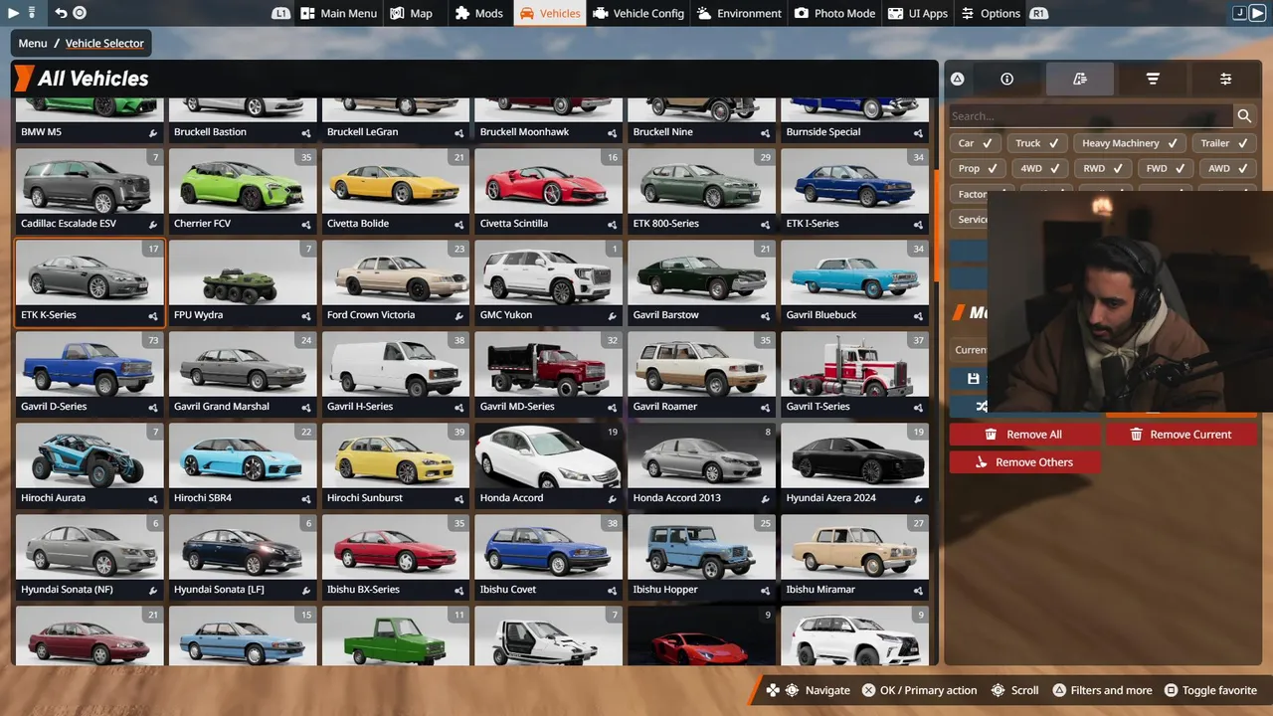This screenshot has height=716, width=1273.
Task: Click the Toggle favorite hint
Action: pyautogui.click(x=1210, y=690)
